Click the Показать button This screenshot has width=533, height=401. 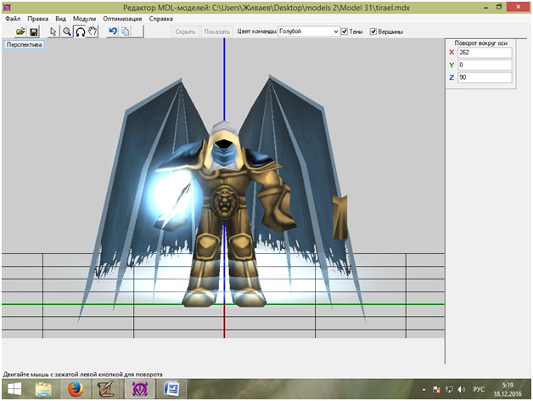click(x=217, y=31)
